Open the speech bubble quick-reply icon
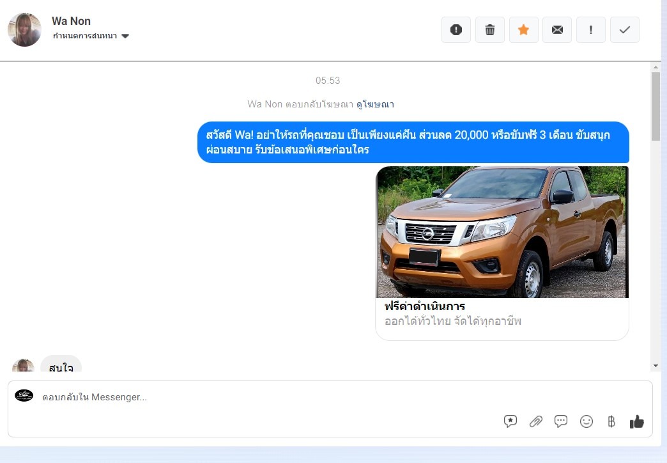Screen dimensions: 667x463 coord(561,421)
